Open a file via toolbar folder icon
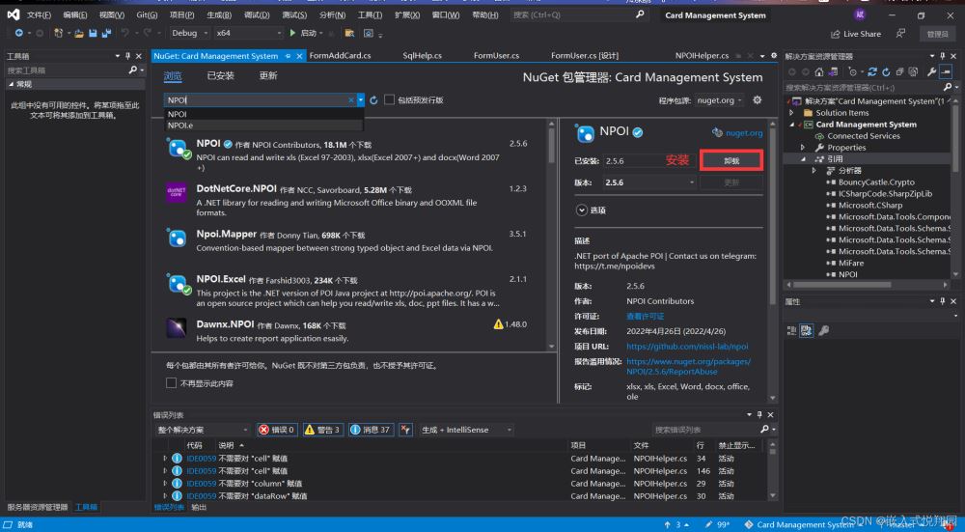 tap(79, 33)
